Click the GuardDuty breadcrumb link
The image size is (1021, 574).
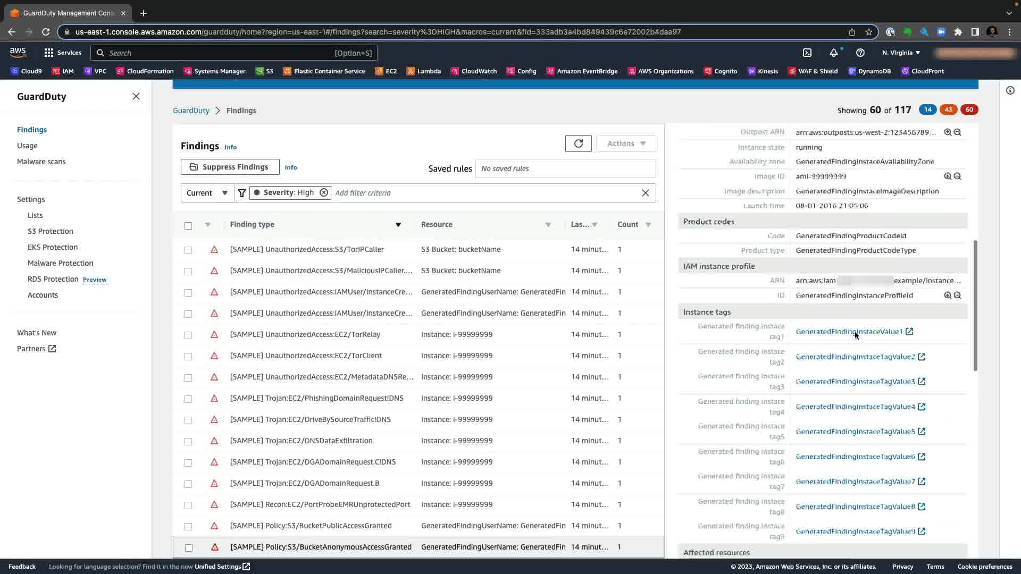[191, 111]
